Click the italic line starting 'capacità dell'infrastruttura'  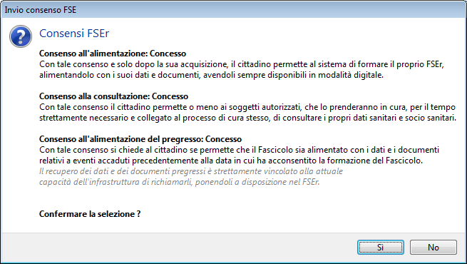tap(179, 182)
